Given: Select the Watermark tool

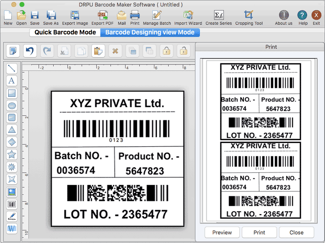Looking at the screenshot, I should pos(12,228).
